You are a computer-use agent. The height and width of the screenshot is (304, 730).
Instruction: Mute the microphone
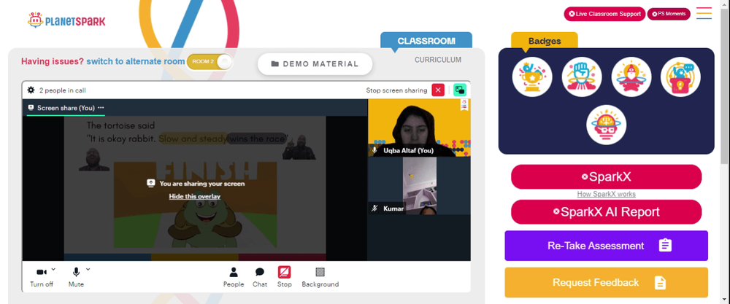pyautogui.click(x=77, y=278)
